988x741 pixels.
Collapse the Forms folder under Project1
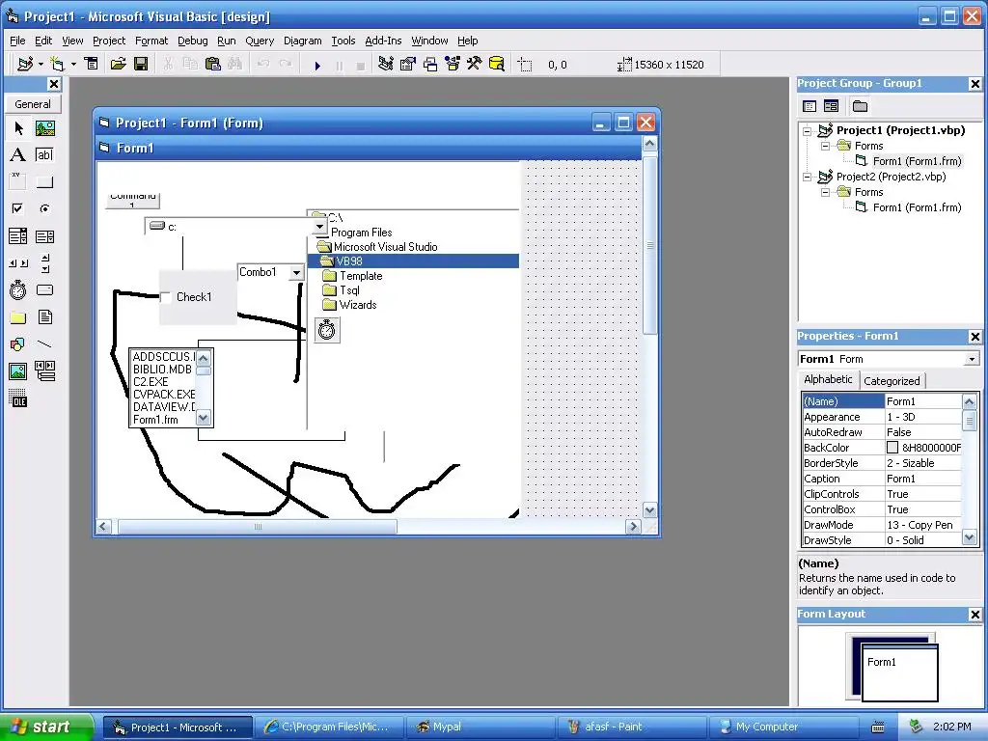(x=826, y=147)
